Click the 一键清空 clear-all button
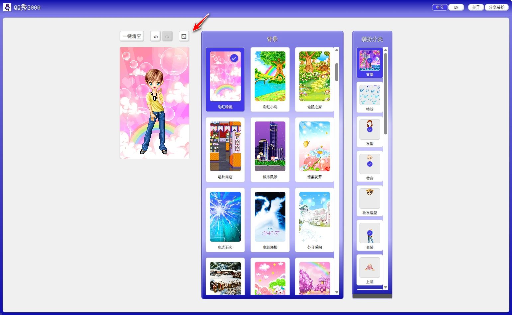This screenshot has width=512, height=315. coord(132,36)
